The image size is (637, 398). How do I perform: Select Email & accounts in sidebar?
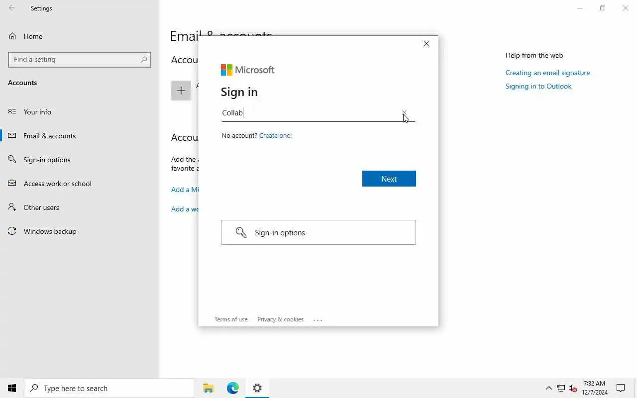click(80, 136)
